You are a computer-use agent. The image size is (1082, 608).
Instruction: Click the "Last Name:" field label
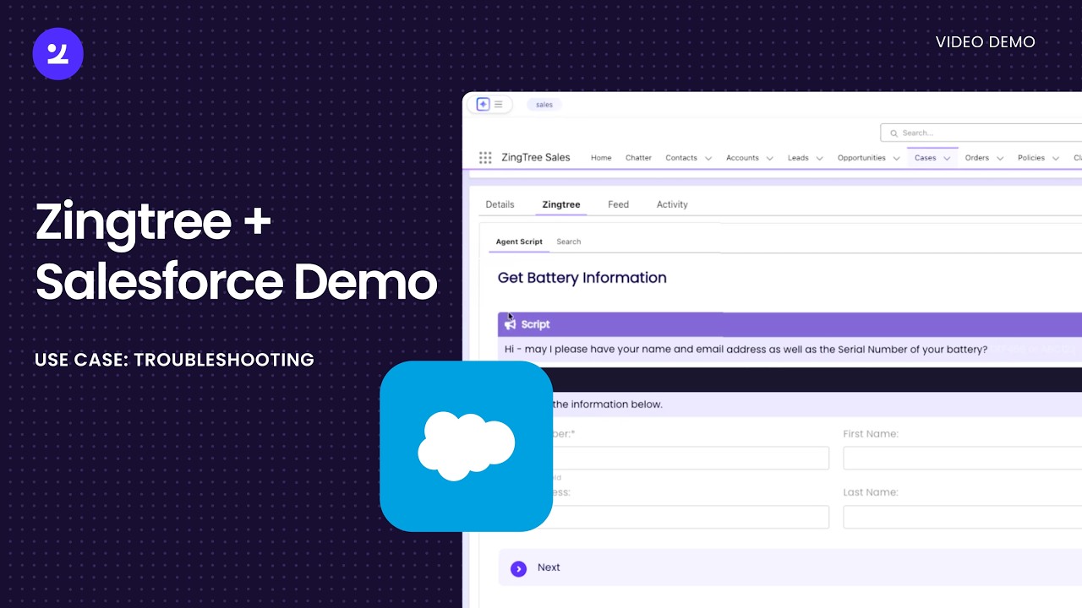click(x=870, y=492)
